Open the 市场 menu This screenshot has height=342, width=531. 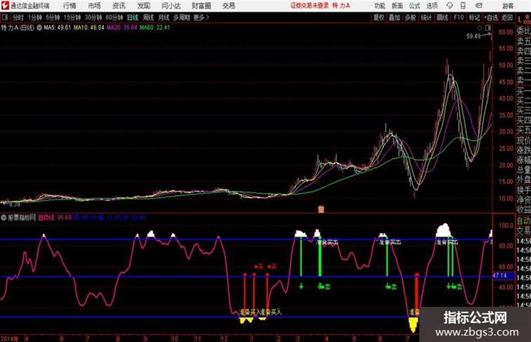click(x=94, y=6)
